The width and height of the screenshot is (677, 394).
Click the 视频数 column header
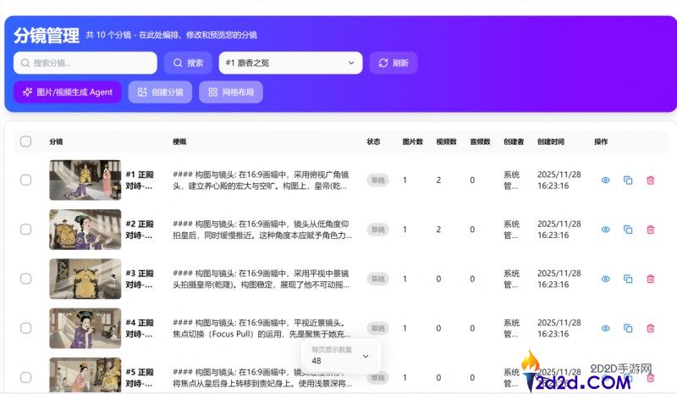click(447, 142)
